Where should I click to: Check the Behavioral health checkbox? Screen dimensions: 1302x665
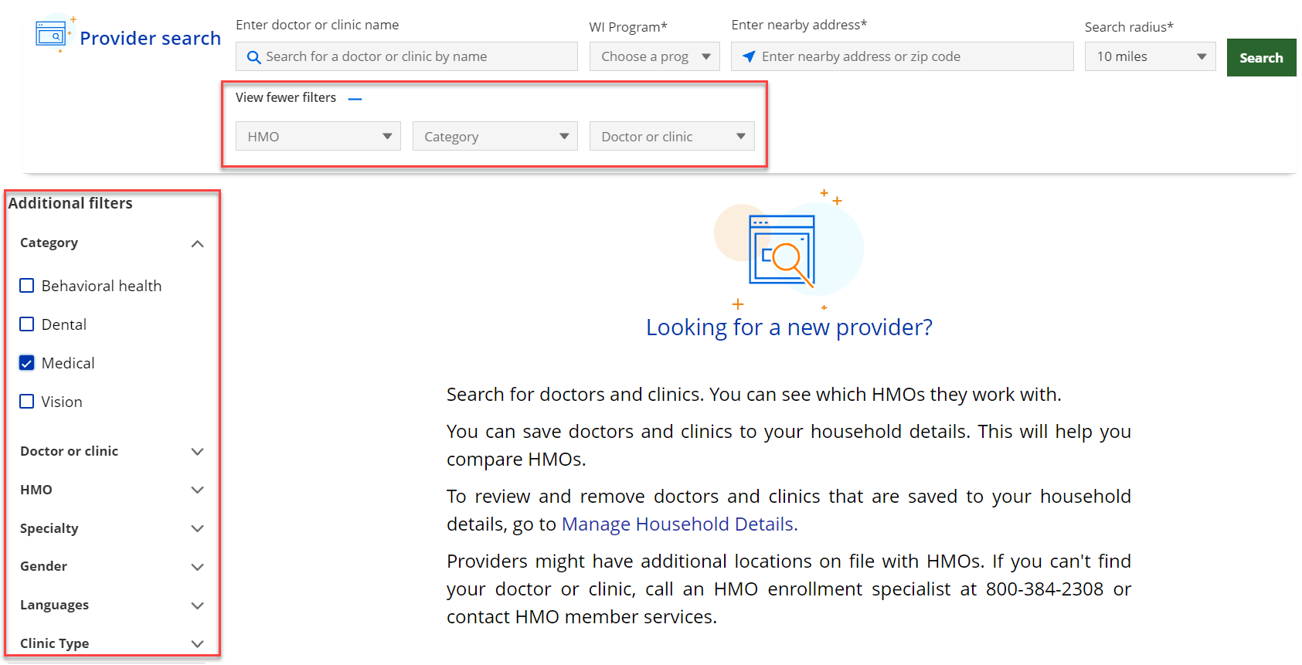27,286
